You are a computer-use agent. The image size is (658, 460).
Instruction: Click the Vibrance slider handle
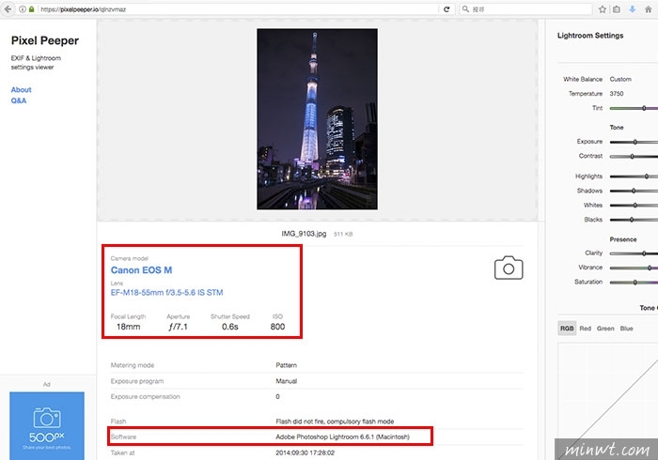[x=650, y=268]
